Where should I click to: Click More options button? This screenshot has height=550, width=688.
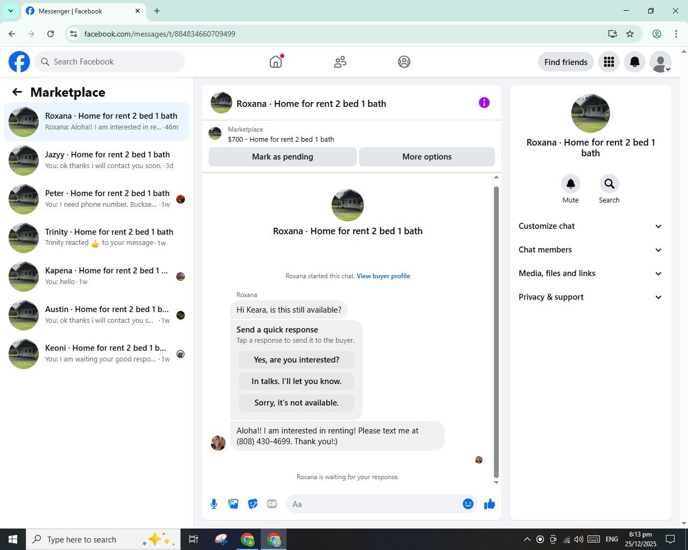(x=427, y=157)
